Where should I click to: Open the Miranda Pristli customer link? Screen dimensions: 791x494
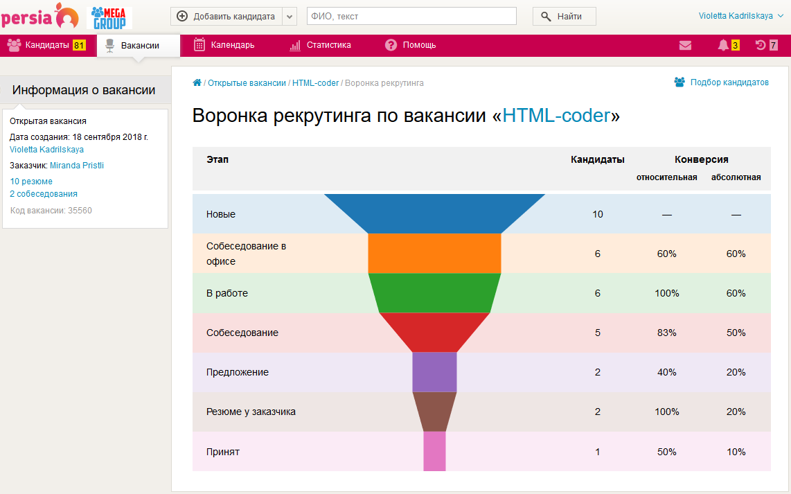coord(77,166)
